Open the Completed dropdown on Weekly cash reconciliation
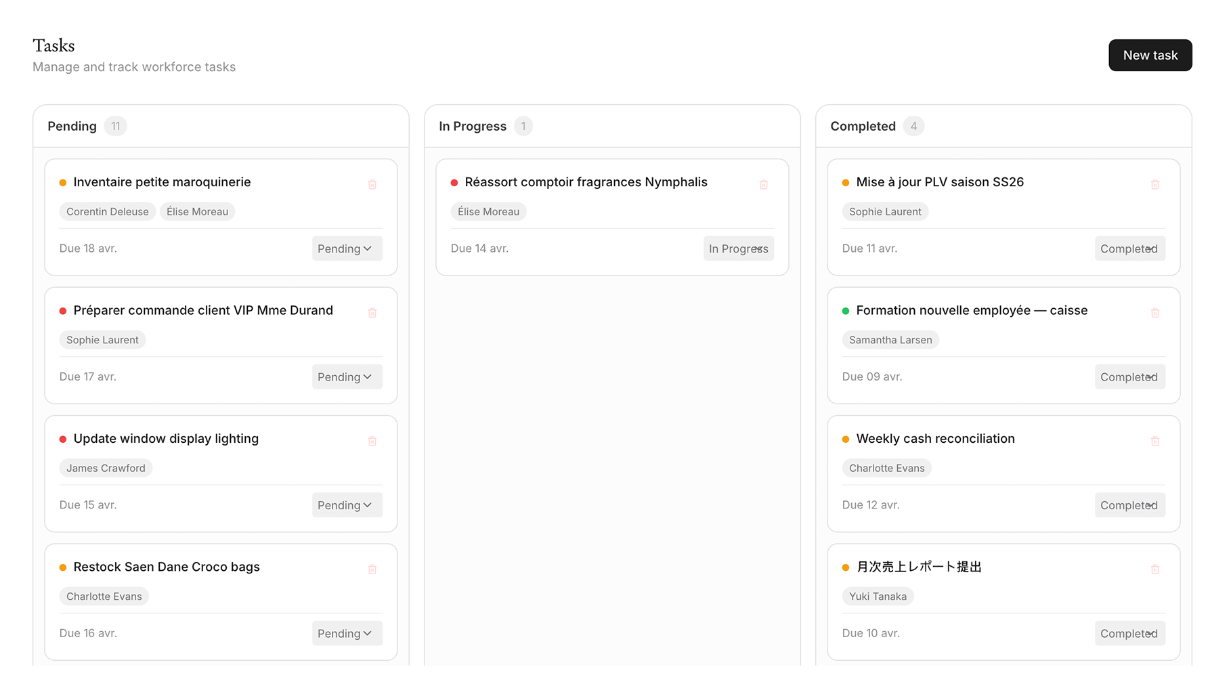Viewport: 1231px width, 692px height. (1129, 505)
